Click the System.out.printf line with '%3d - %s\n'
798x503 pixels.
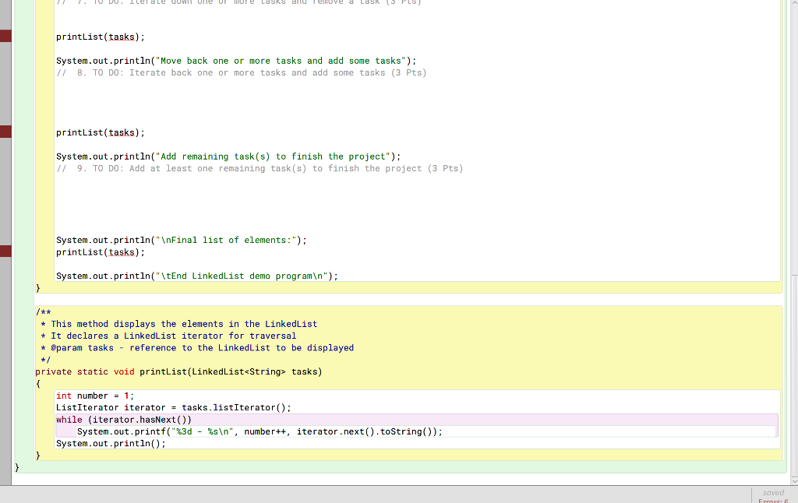(260, 432)
